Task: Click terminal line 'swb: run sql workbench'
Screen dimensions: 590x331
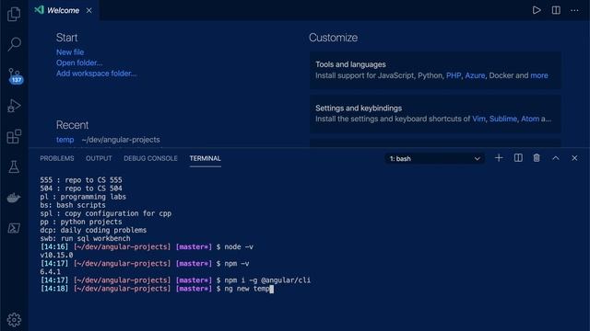Action: point(85,238)
